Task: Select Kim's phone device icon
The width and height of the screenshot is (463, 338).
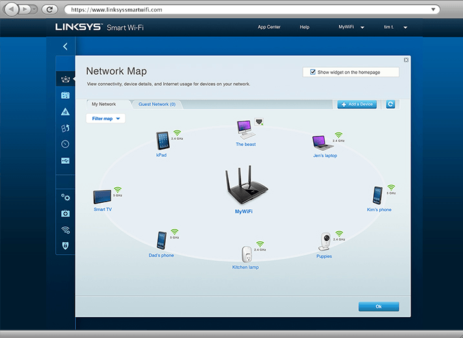Action: coord(378,195)
